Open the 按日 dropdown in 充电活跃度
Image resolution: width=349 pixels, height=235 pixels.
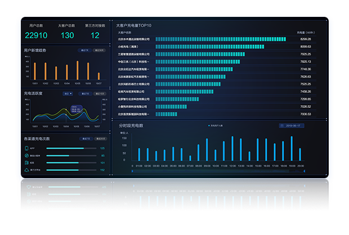68,93
